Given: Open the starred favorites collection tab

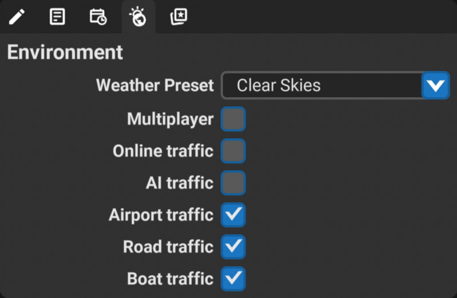Looking at the screenshot, I should click(x=178, y=17).
